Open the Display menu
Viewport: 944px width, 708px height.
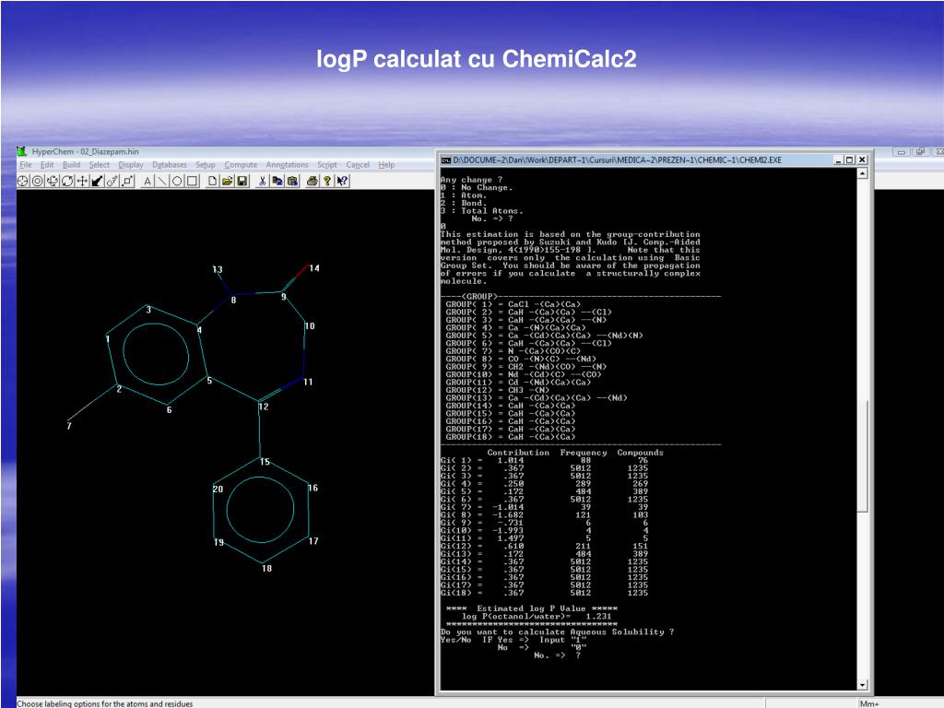130,165
